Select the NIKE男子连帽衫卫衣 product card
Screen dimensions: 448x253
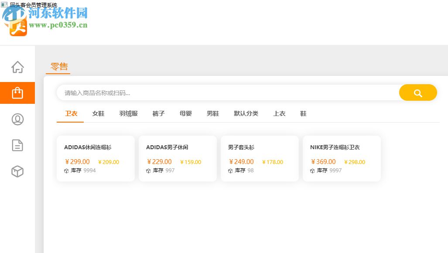coord(342,158)
